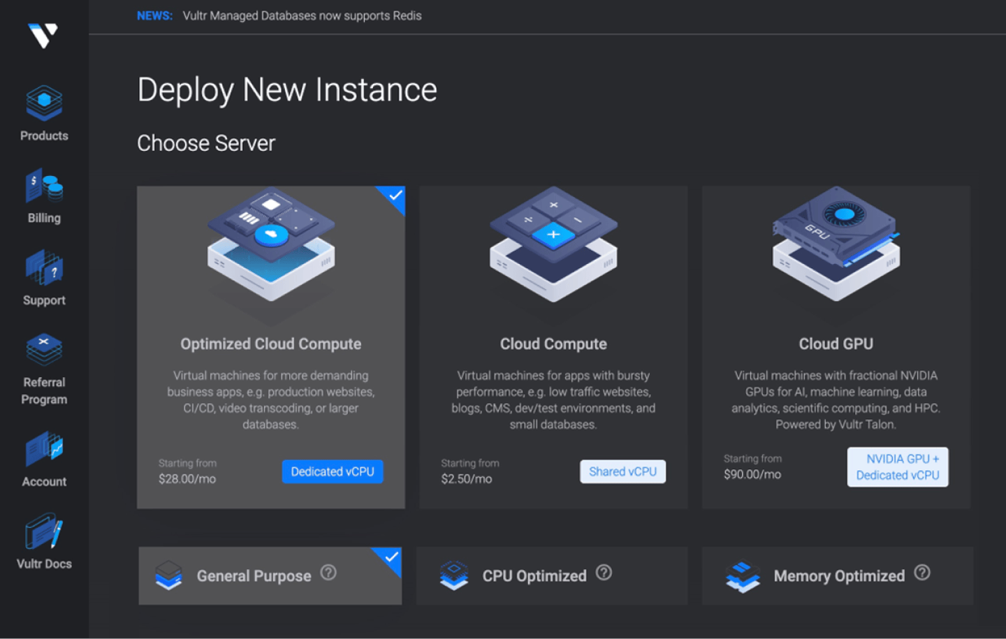Screen dimensions: 1006x639
Task: Choose the General Purpose server type
Action: (x=270, y=576)
